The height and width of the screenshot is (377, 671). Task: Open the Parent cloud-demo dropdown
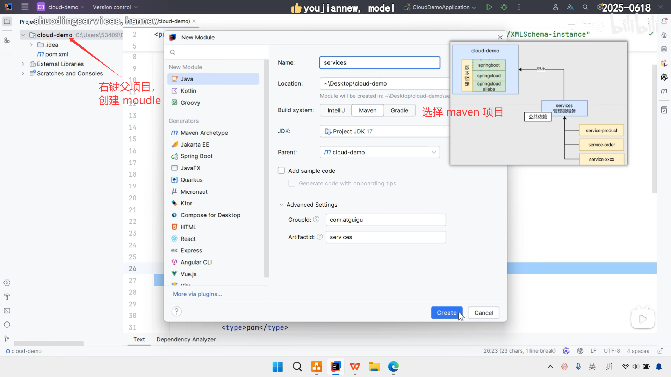[380, 152]
